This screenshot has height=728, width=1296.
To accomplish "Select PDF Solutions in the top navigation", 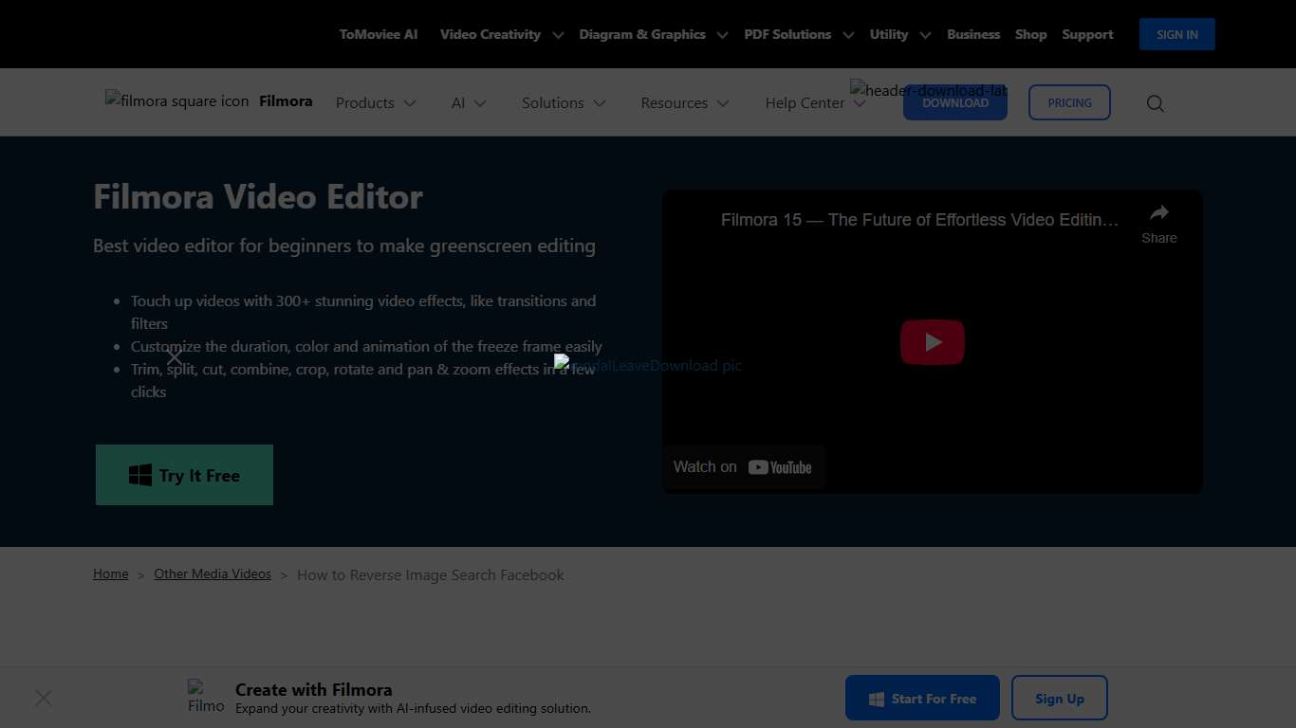I will click(798, 34).
